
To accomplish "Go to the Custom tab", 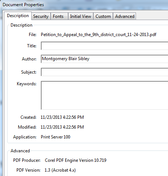I will [103, 16].
